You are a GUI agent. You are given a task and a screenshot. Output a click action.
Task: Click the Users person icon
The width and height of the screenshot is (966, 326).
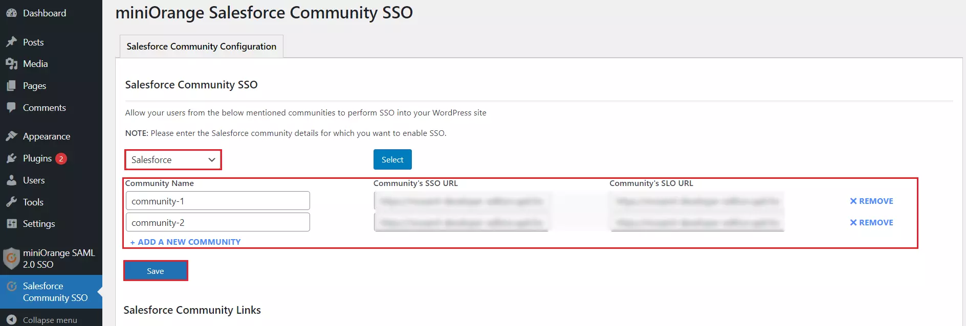coord(11,180)
